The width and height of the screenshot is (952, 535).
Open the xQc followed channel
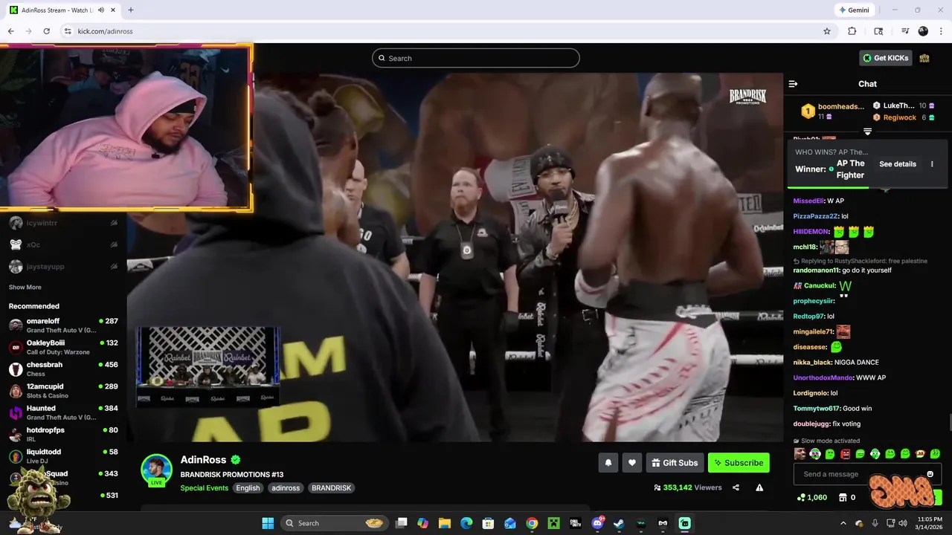coord(63,244)
